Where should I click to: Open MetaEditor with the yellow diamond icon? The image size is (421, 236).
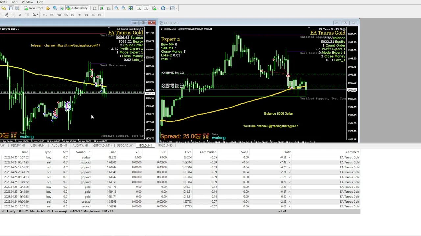[48, 8]
